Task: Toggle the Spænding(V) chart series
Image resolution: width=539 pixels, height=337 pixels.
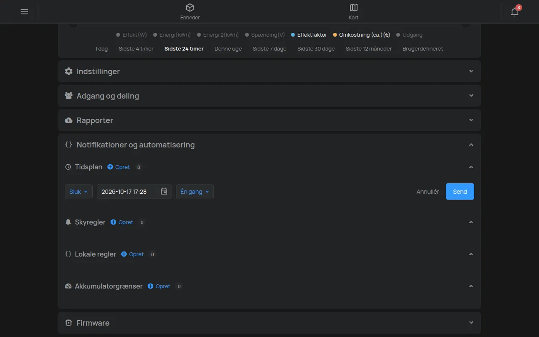Action: tap(265, 35)
